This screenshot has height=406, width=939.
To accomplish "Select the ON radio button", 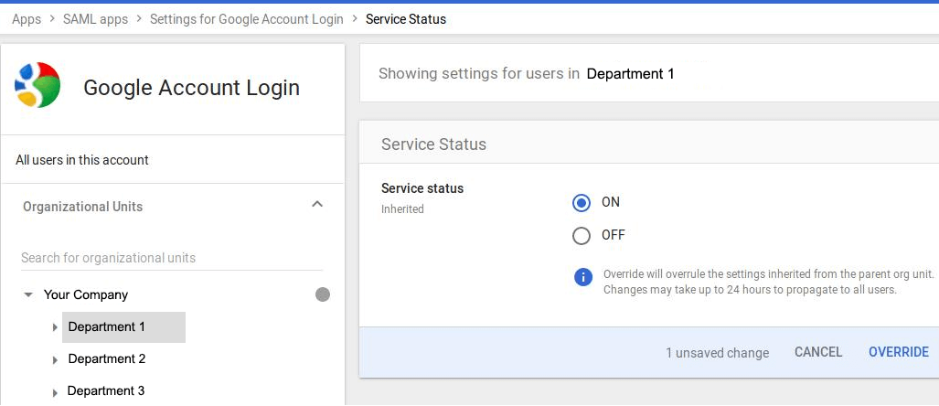I will 581,203.
